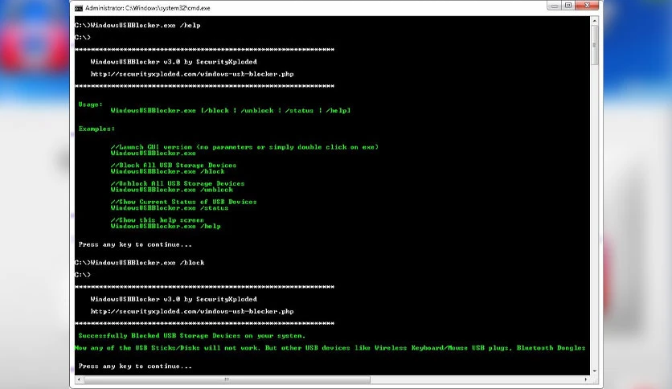
Task: Click 'Now any of the USB Sticks/Disks' line
Action: click(x=330, y=348)
